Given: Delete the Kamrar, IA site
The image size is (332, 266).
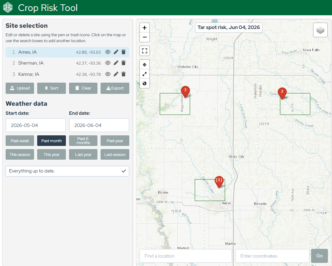Looking at the screenshot, I should (124, 74).
